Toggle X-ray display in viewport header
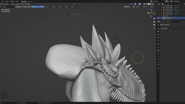 point(144,4)
